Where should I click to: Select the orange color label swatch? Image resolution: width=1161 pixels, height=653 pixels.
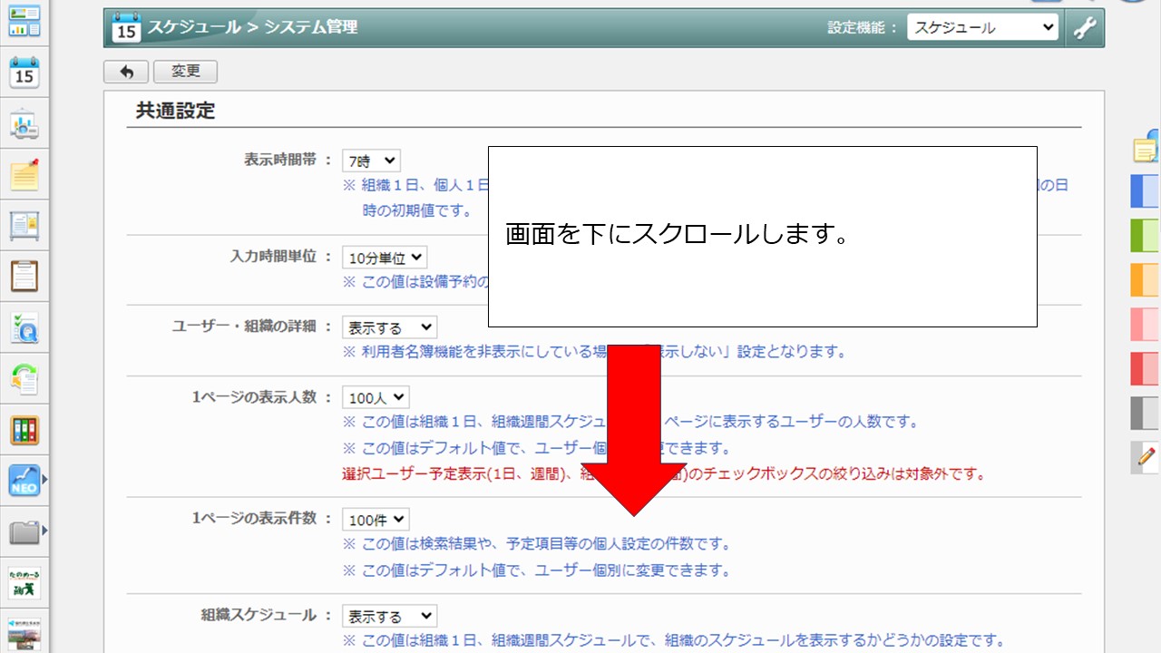(x=1145, y=280)
